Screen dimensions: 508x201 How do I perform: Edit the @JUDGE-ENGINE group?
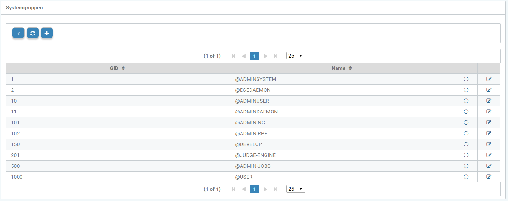pyautogui.click(x=488, y=155)
